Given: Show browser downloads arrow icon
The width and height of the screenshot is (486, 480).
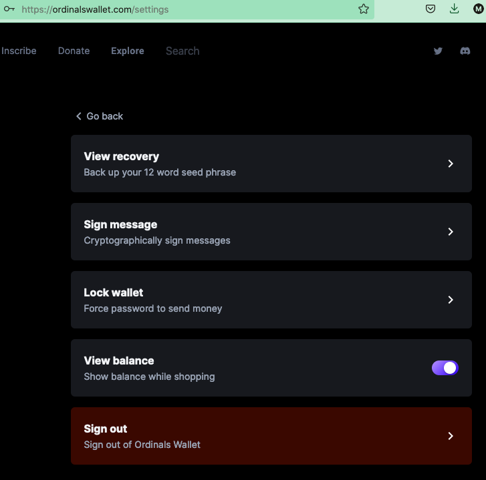Looking at the screenshot, I should (454, 9).
